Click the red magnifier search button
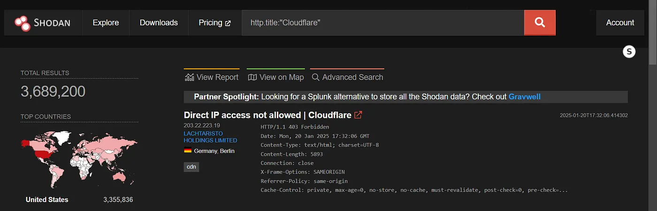The image size is (657, 211). click(540, 22)
